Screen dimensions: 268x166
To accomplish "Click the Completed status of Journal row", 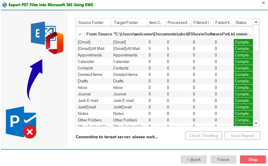I will (x=243, y=94).
